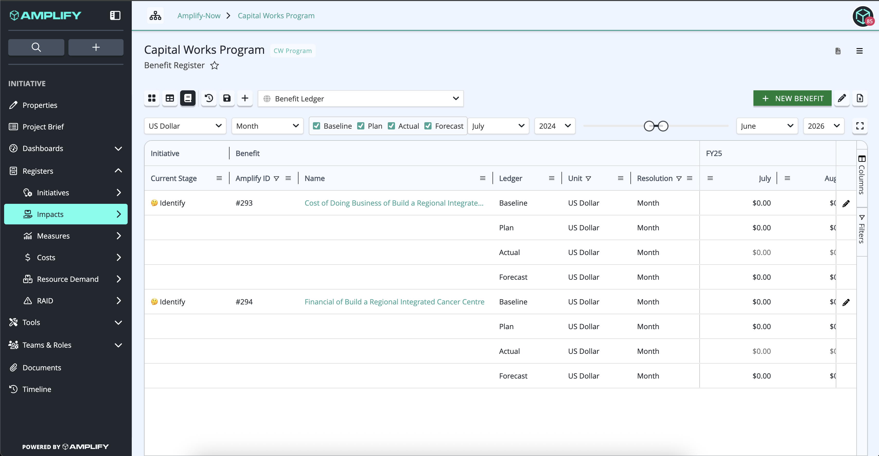Click the NEW BENEFIT button
Image resolution: width=879 pixels, height=456 pixels.
click(x=792, y=98)
